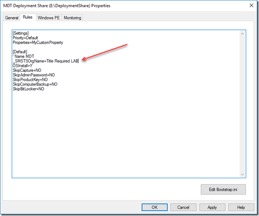Open the Windows PE tab
The image size is (259, 216).
tap(49, 18)
